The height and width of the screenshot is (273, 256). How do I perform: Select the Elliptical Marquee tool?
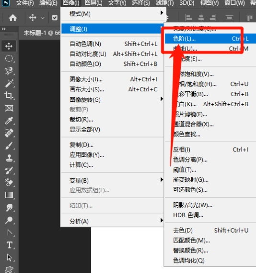pos(9,59)
